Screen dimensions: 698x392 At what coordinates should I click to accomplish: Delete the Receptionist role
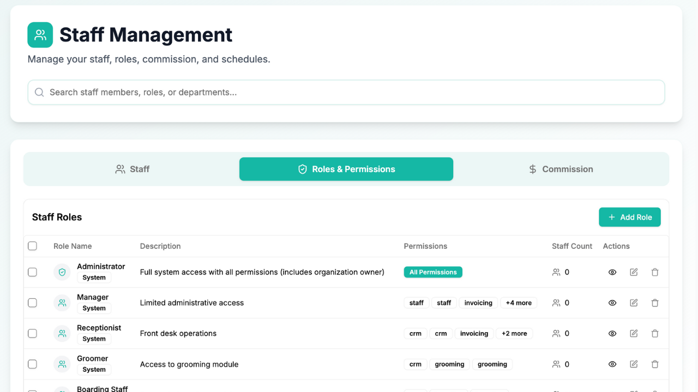coord(655,333)
